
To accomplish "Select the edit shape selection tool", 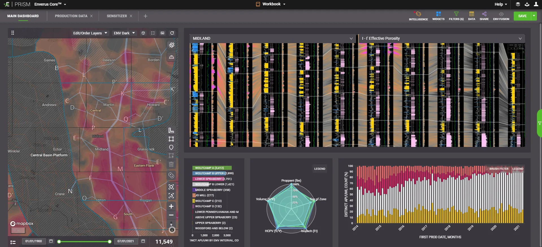I will click(x=171, y=155).
